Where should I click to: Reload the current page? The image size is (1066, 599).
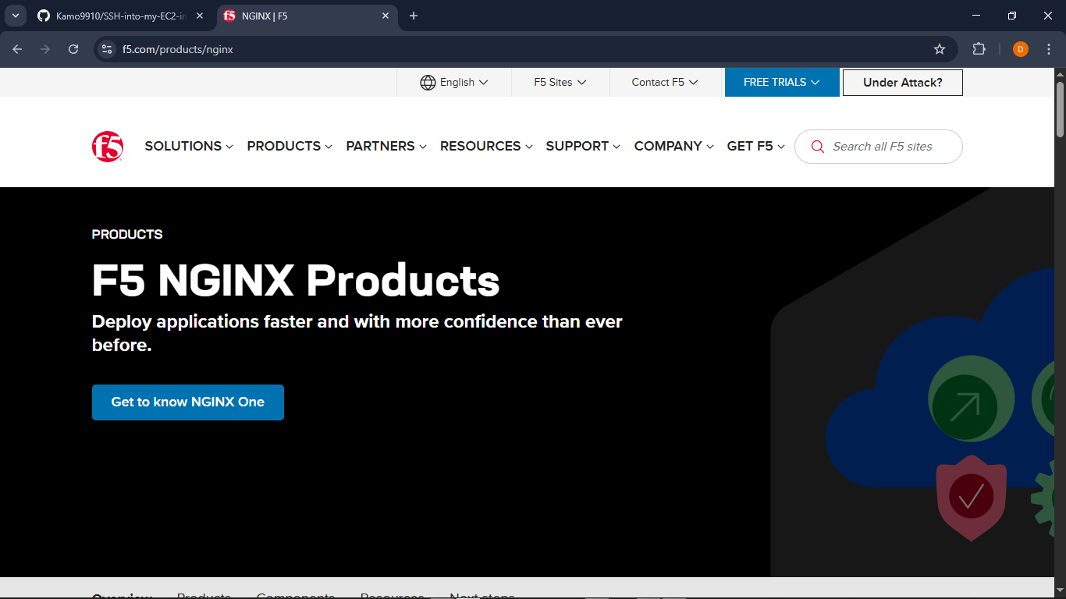(x=73, y=48)
